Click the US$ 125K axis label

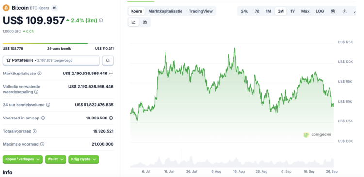pyautogui.click(x=346, y=42)
